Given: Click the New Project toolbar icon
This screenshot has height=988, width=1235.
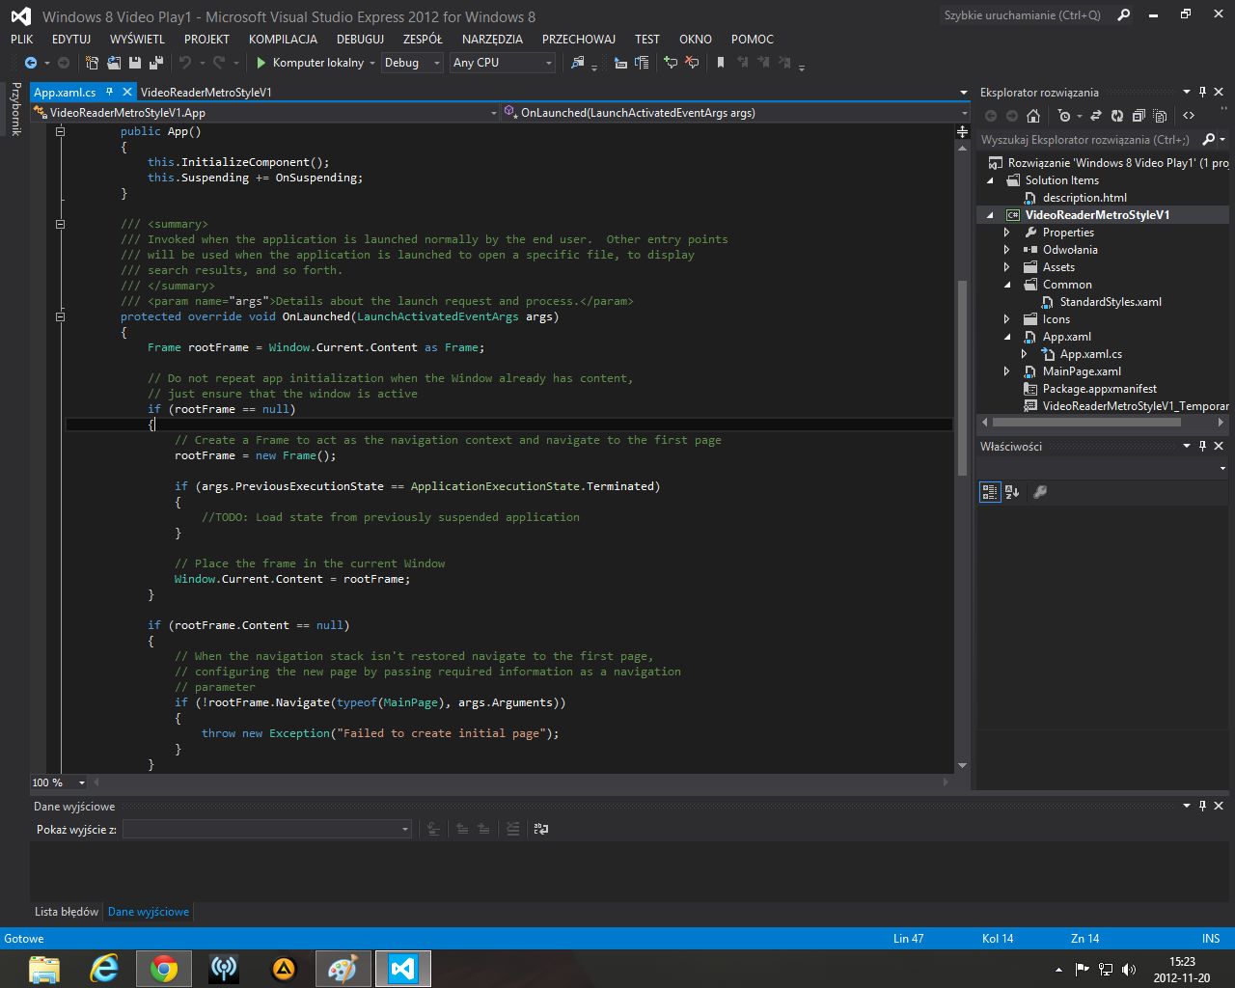Looking at the screenshot, I should [93, 63].
